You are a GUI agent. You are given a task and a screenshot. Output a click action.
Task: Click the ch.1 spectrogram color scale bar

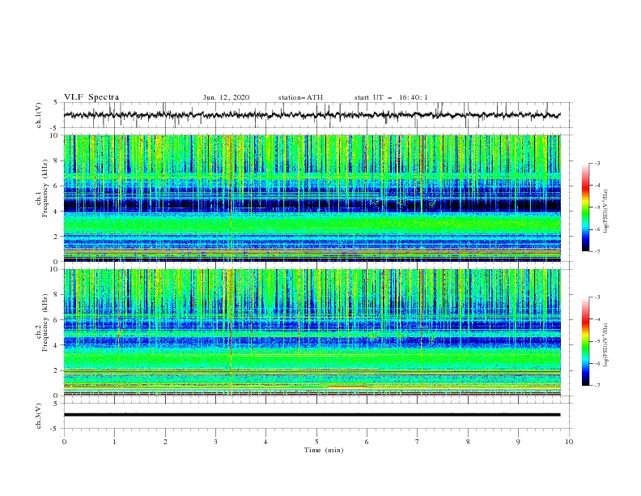coord(585,207)
